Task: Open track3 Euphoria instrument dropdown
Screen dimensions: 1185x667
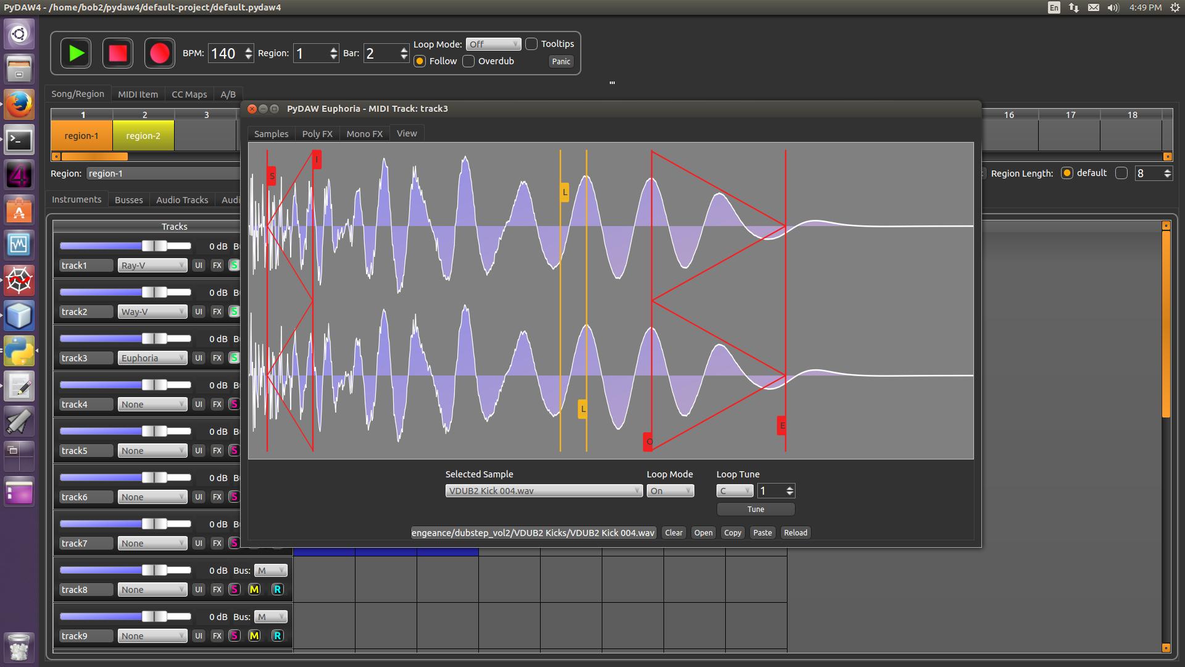Action: pyautogui.click(x=152, y=358)
